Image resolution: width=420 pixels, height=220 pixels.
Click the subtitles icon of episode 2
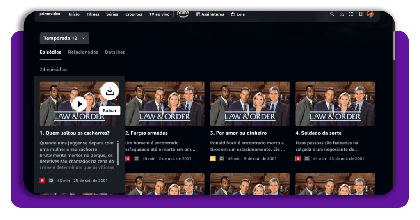136,158
